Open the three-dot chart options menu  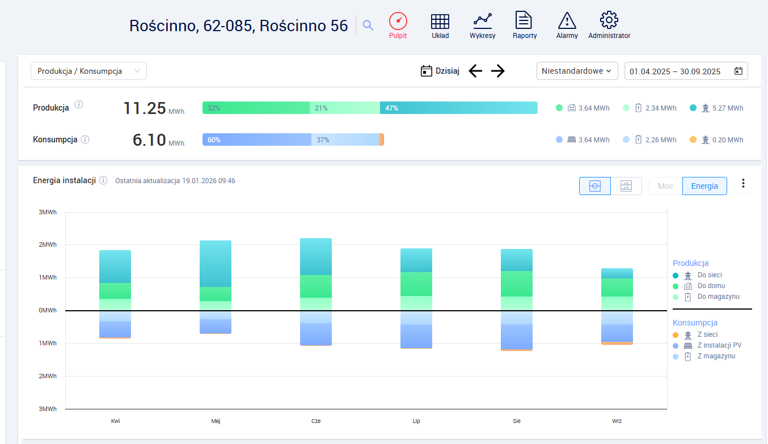pyautogui.click(x=743, y=184)
